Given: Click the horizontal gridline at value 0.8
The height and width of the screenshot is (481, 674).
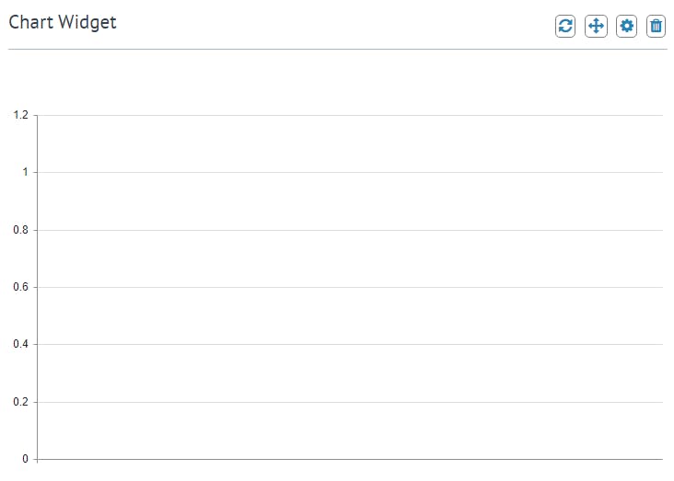Looking at the screenshot, I should pyautogui.click(x=350, y=230).
